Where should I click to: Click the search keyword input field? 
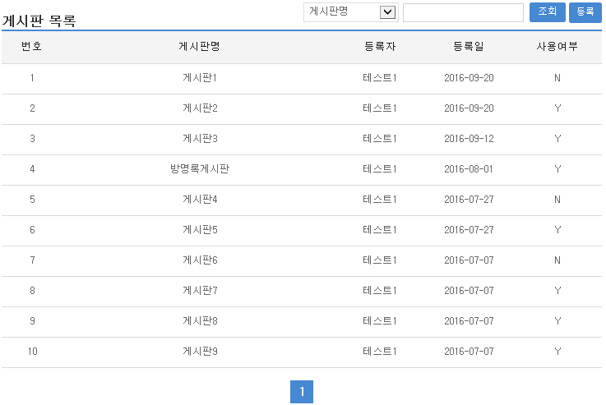(x=463, y=12)
